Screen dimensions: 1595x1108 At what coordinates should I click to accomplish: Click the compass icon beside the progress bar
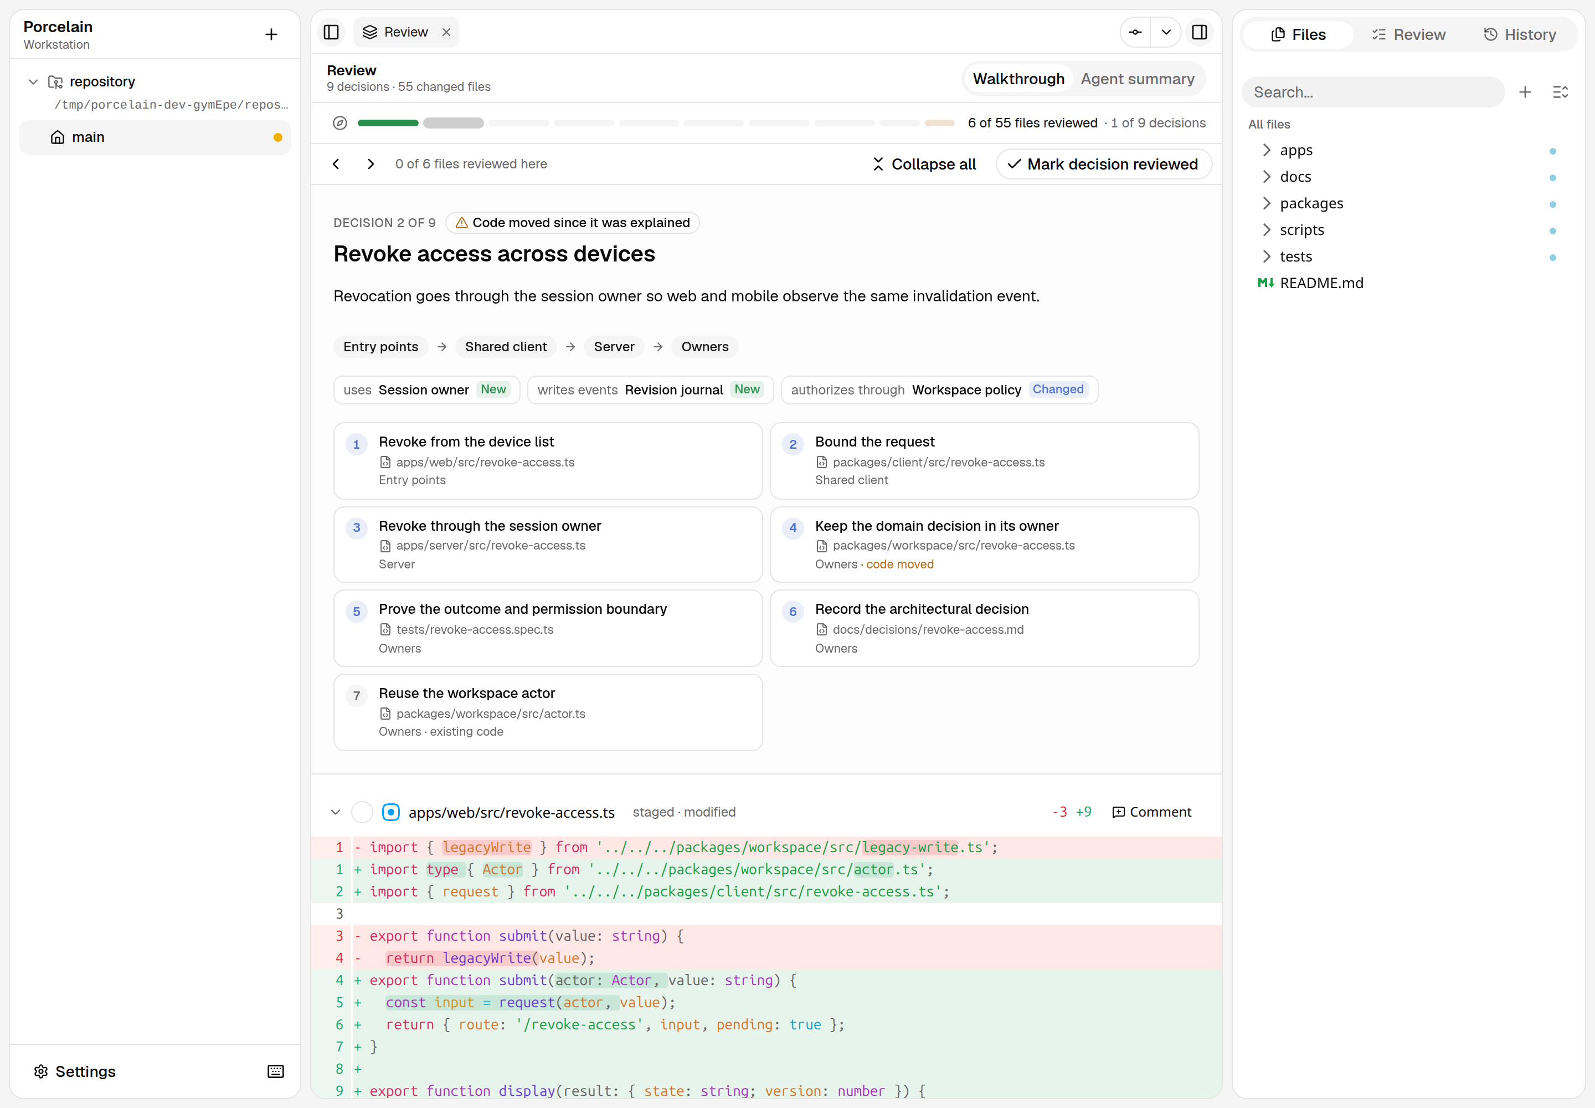pyautogui.click(x=339, y=123)
